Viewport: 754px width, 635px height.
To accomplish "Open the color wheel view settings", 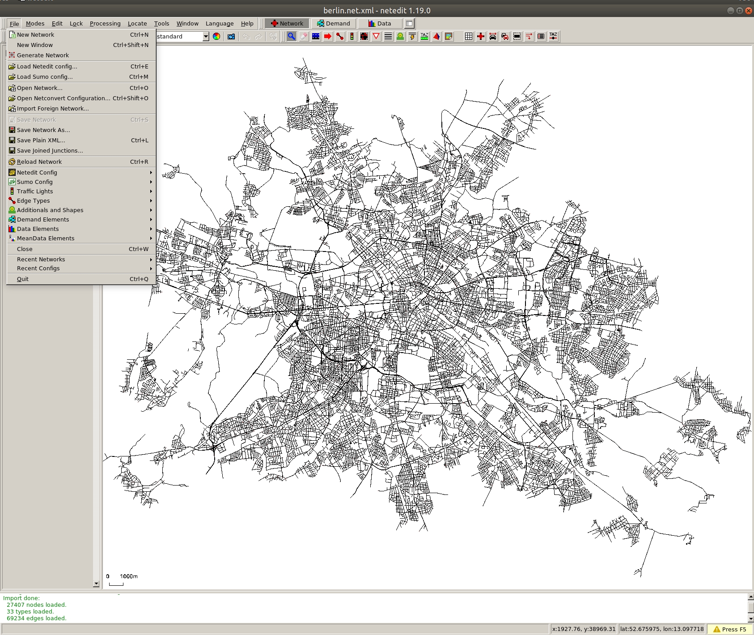I will pyautogui.click(x=216, y=37).
